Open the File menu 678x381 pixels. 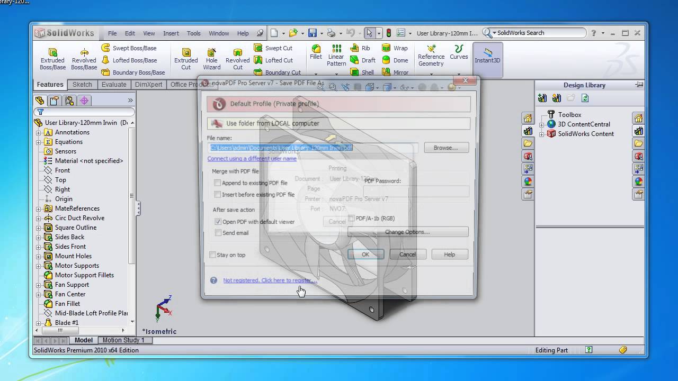point(112,33)
